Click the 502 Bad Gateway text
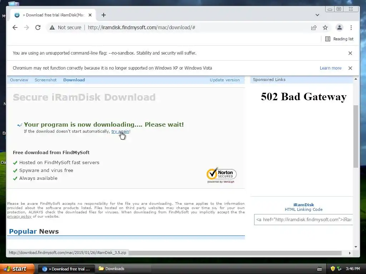Image resolution: width=366 pixels, height=274 pixels. 303,97
